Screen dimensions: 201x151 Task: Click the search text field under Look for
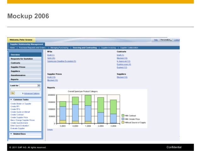pyautogui.click(x=25, y=89)
